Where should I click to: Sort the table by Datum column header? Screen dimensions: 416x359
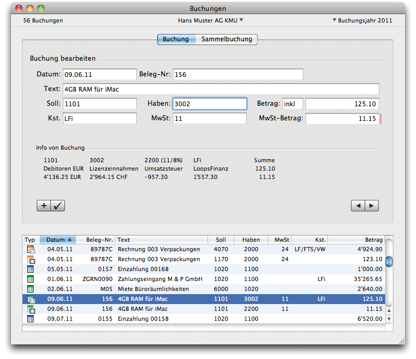(x=57, y=240)
